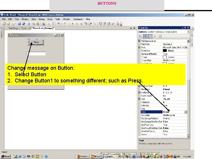This screenshot has height=159, width=212.
Task: Click the Paste clipboard icon
Action: pos(38,24)
